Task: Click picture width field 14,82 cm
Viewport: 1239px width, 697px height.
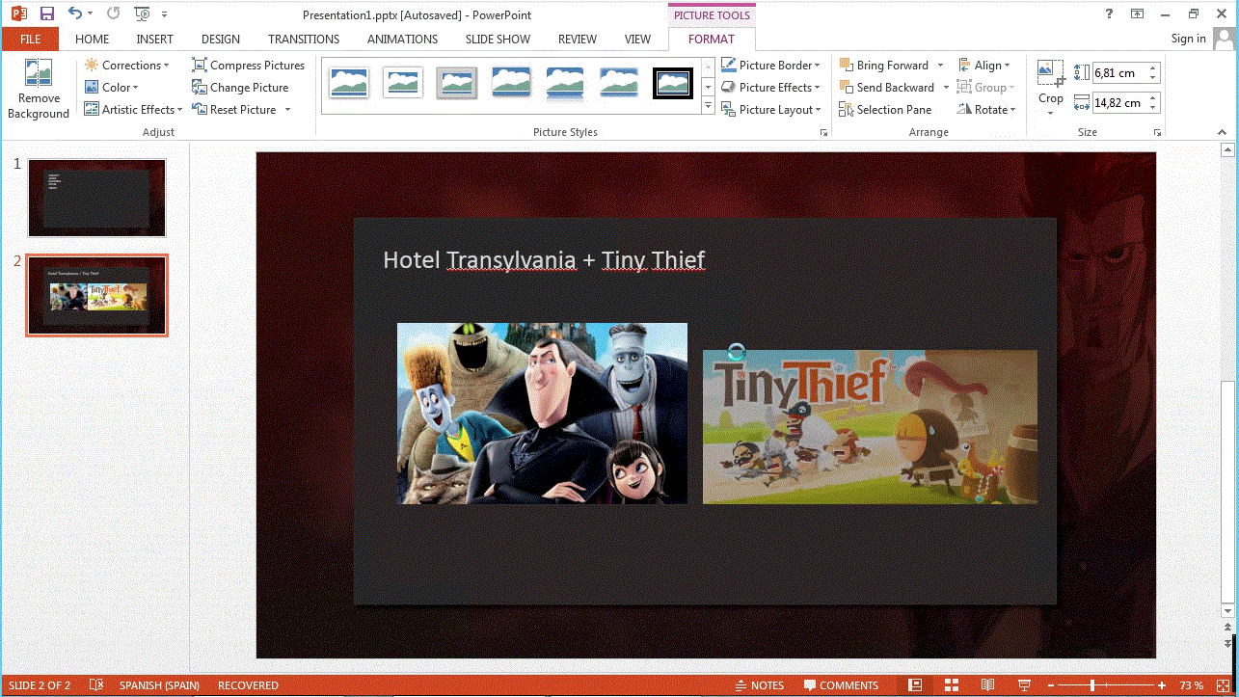Action: point(1118,102)
